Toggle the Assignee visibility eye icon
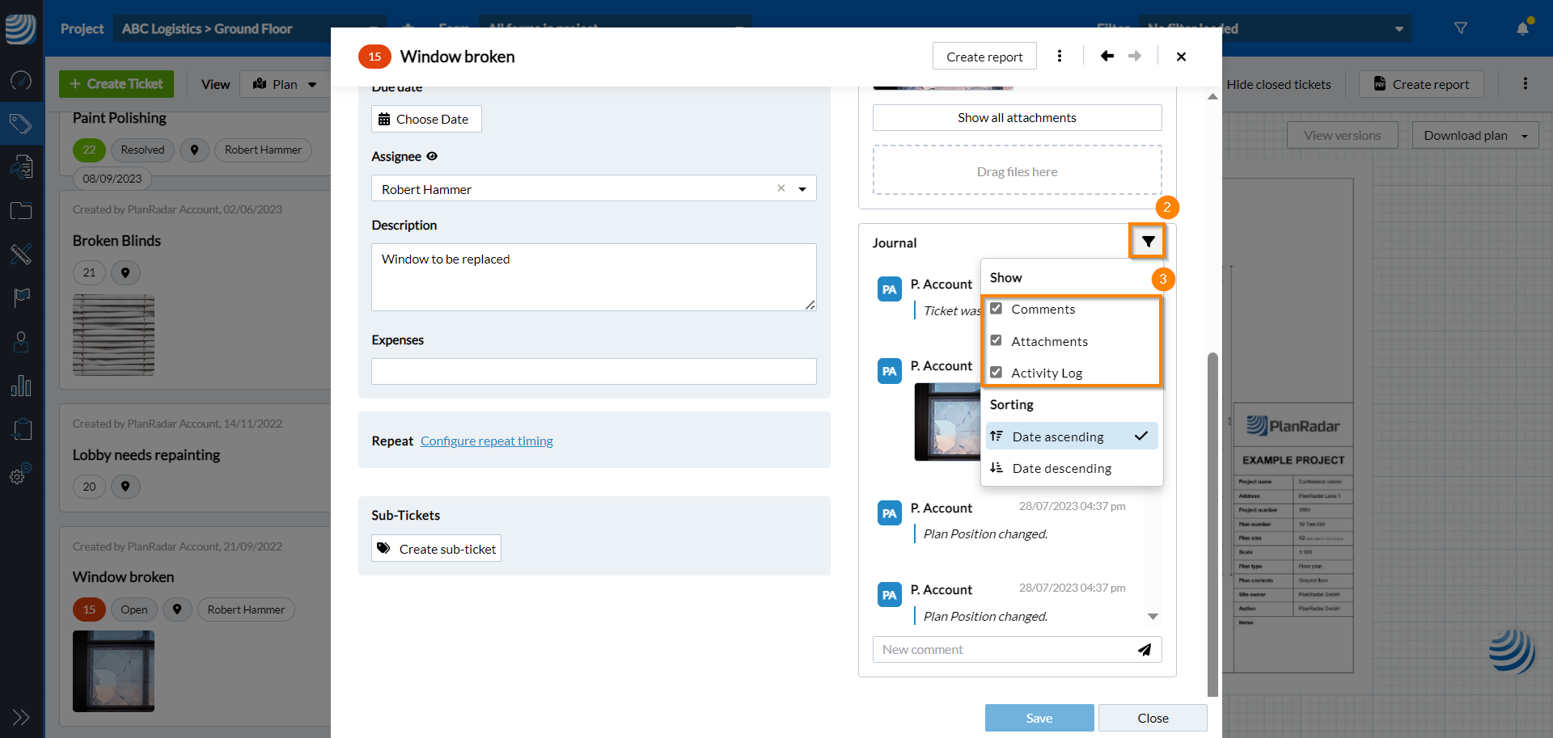This screenshot has width=1553, height=738. click(x=433, y=156)
